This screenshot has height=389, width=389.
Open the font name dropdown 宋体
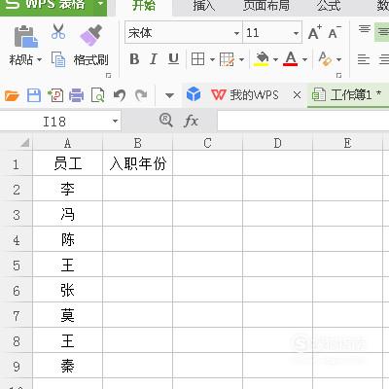236,33
